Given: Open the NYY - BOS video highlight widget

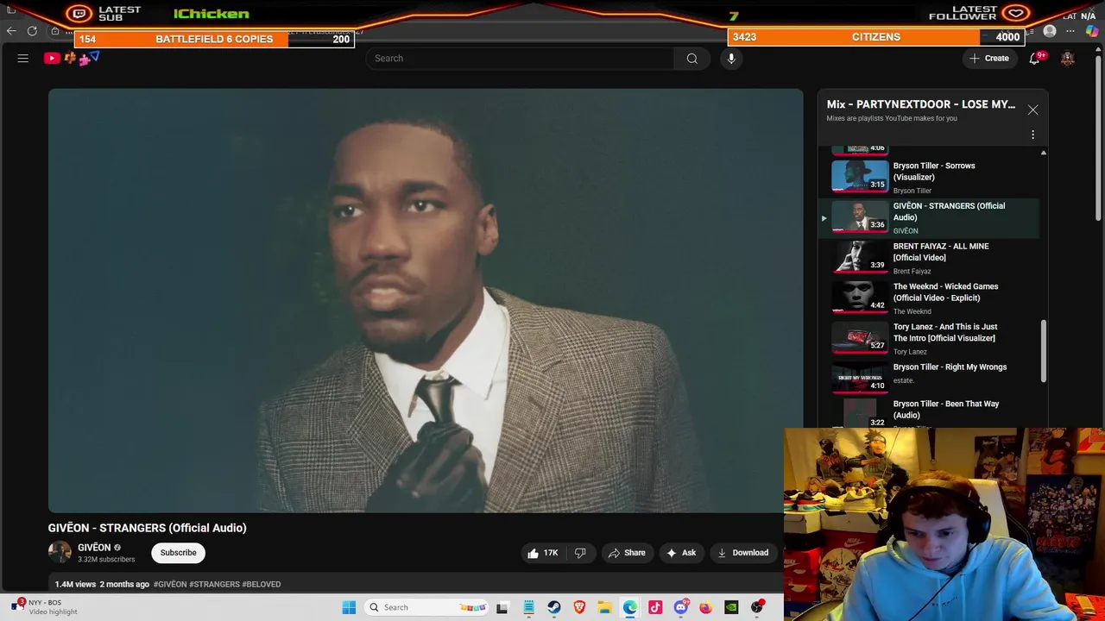Looking at the screenshot, I should click(x=45, y=607).
